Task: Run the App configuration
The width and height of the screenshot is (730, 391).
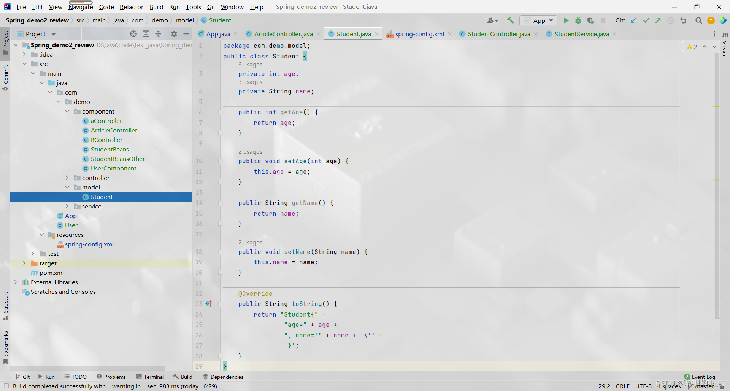Action: click(566, 20)
